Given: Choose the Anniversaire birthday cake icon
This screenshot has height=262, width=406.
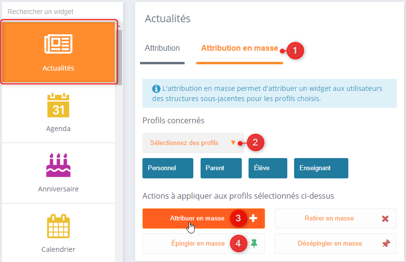Looking at the screenshot, I should click(x=58, y=165).
